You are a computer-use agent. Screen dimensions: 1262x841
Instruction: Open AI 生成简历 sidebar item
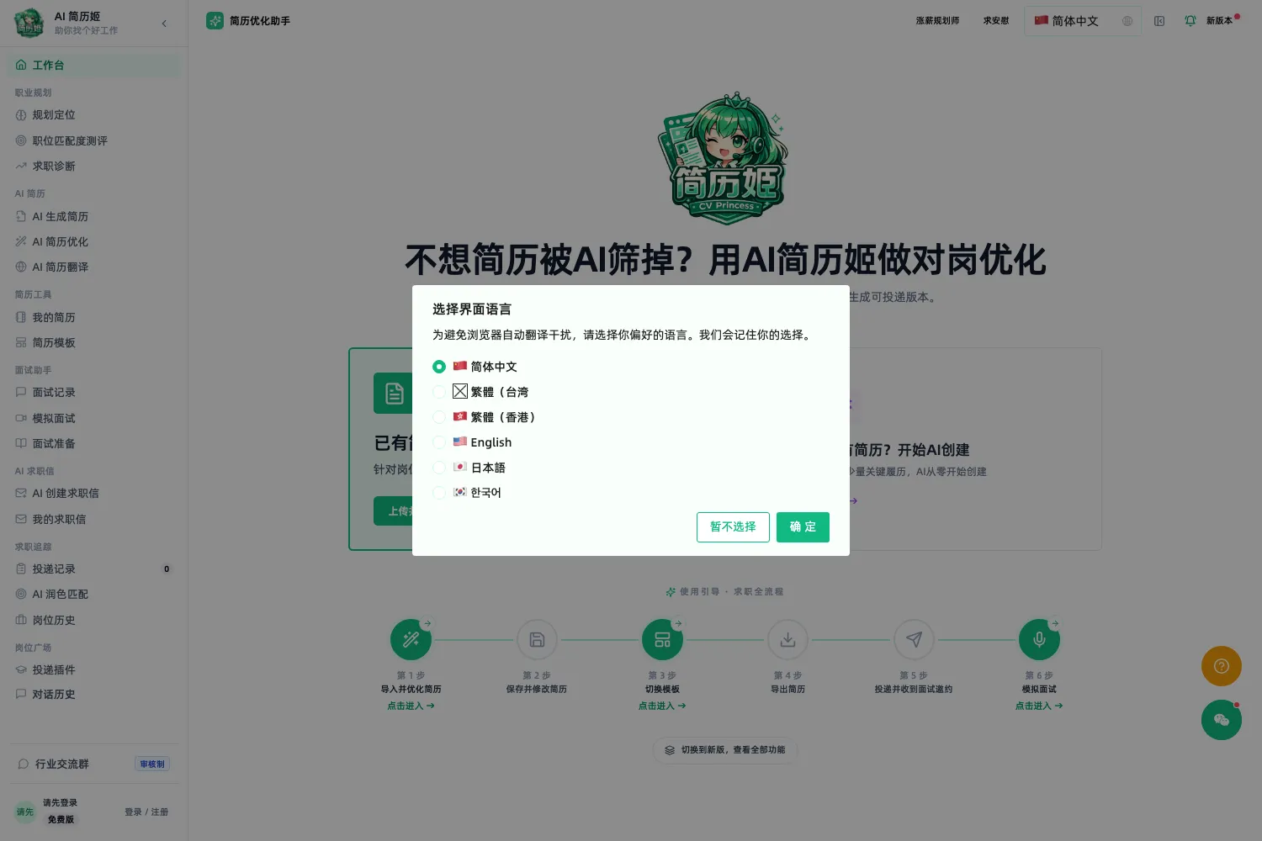click(x=94, y=216)
